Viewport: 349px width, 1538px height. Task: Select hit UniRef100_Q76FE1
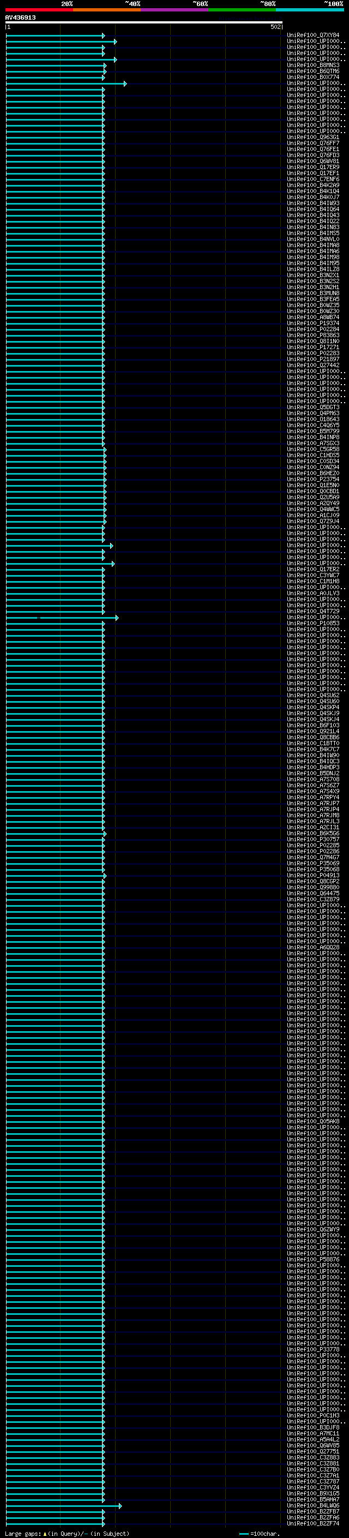313,149
